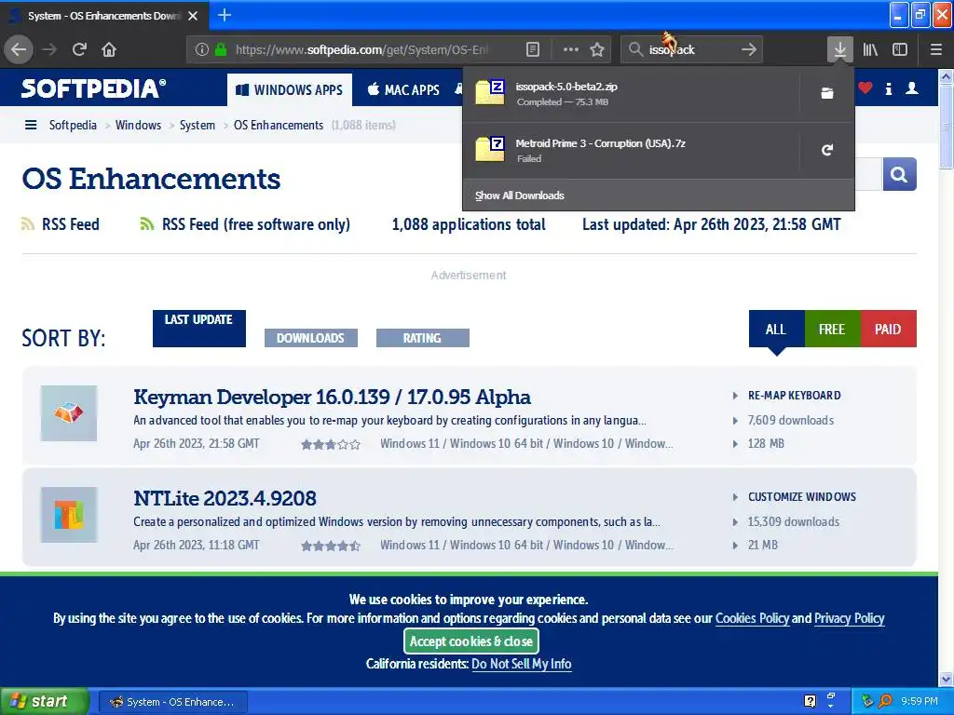Click the blue site search magnifier button

pyautogui.click(x=899, y=175)
